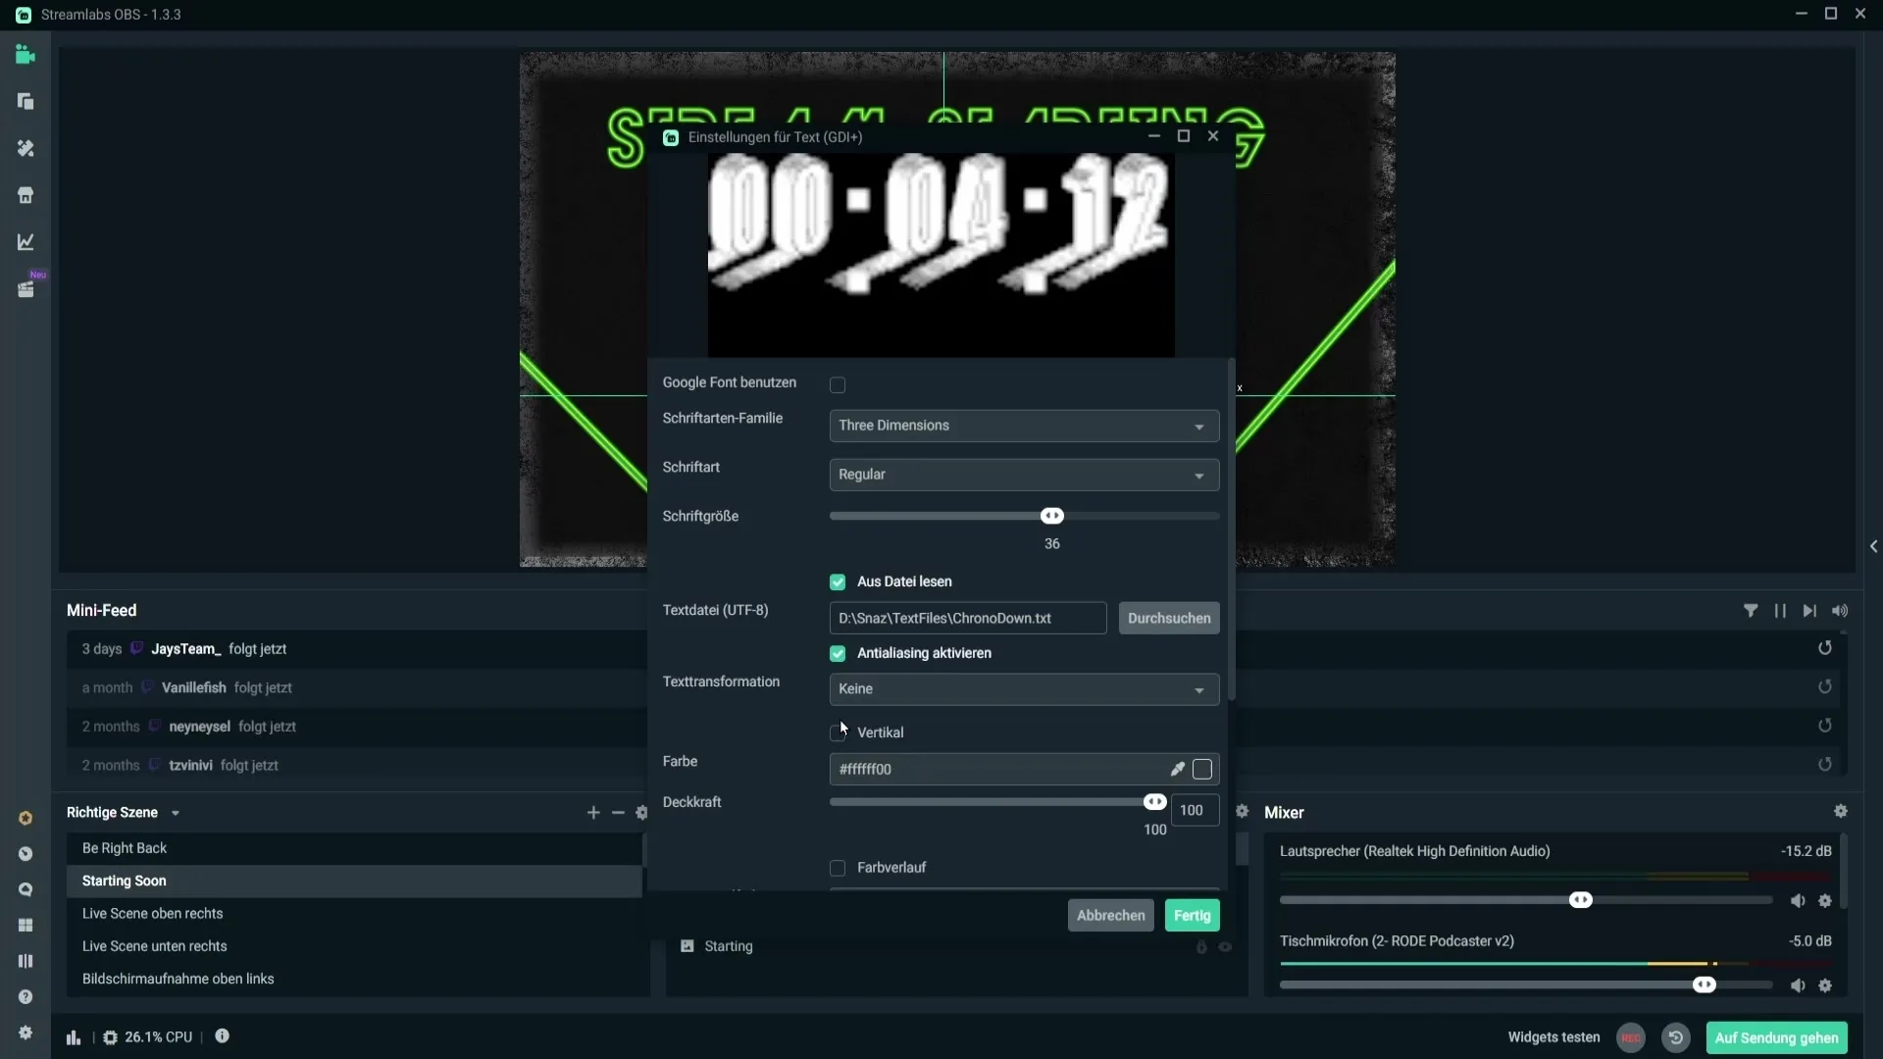This screenshot has height=1059, width=1883.
Task: Click Widgets testen in bottom bar
Action: coord(1553,1037)
